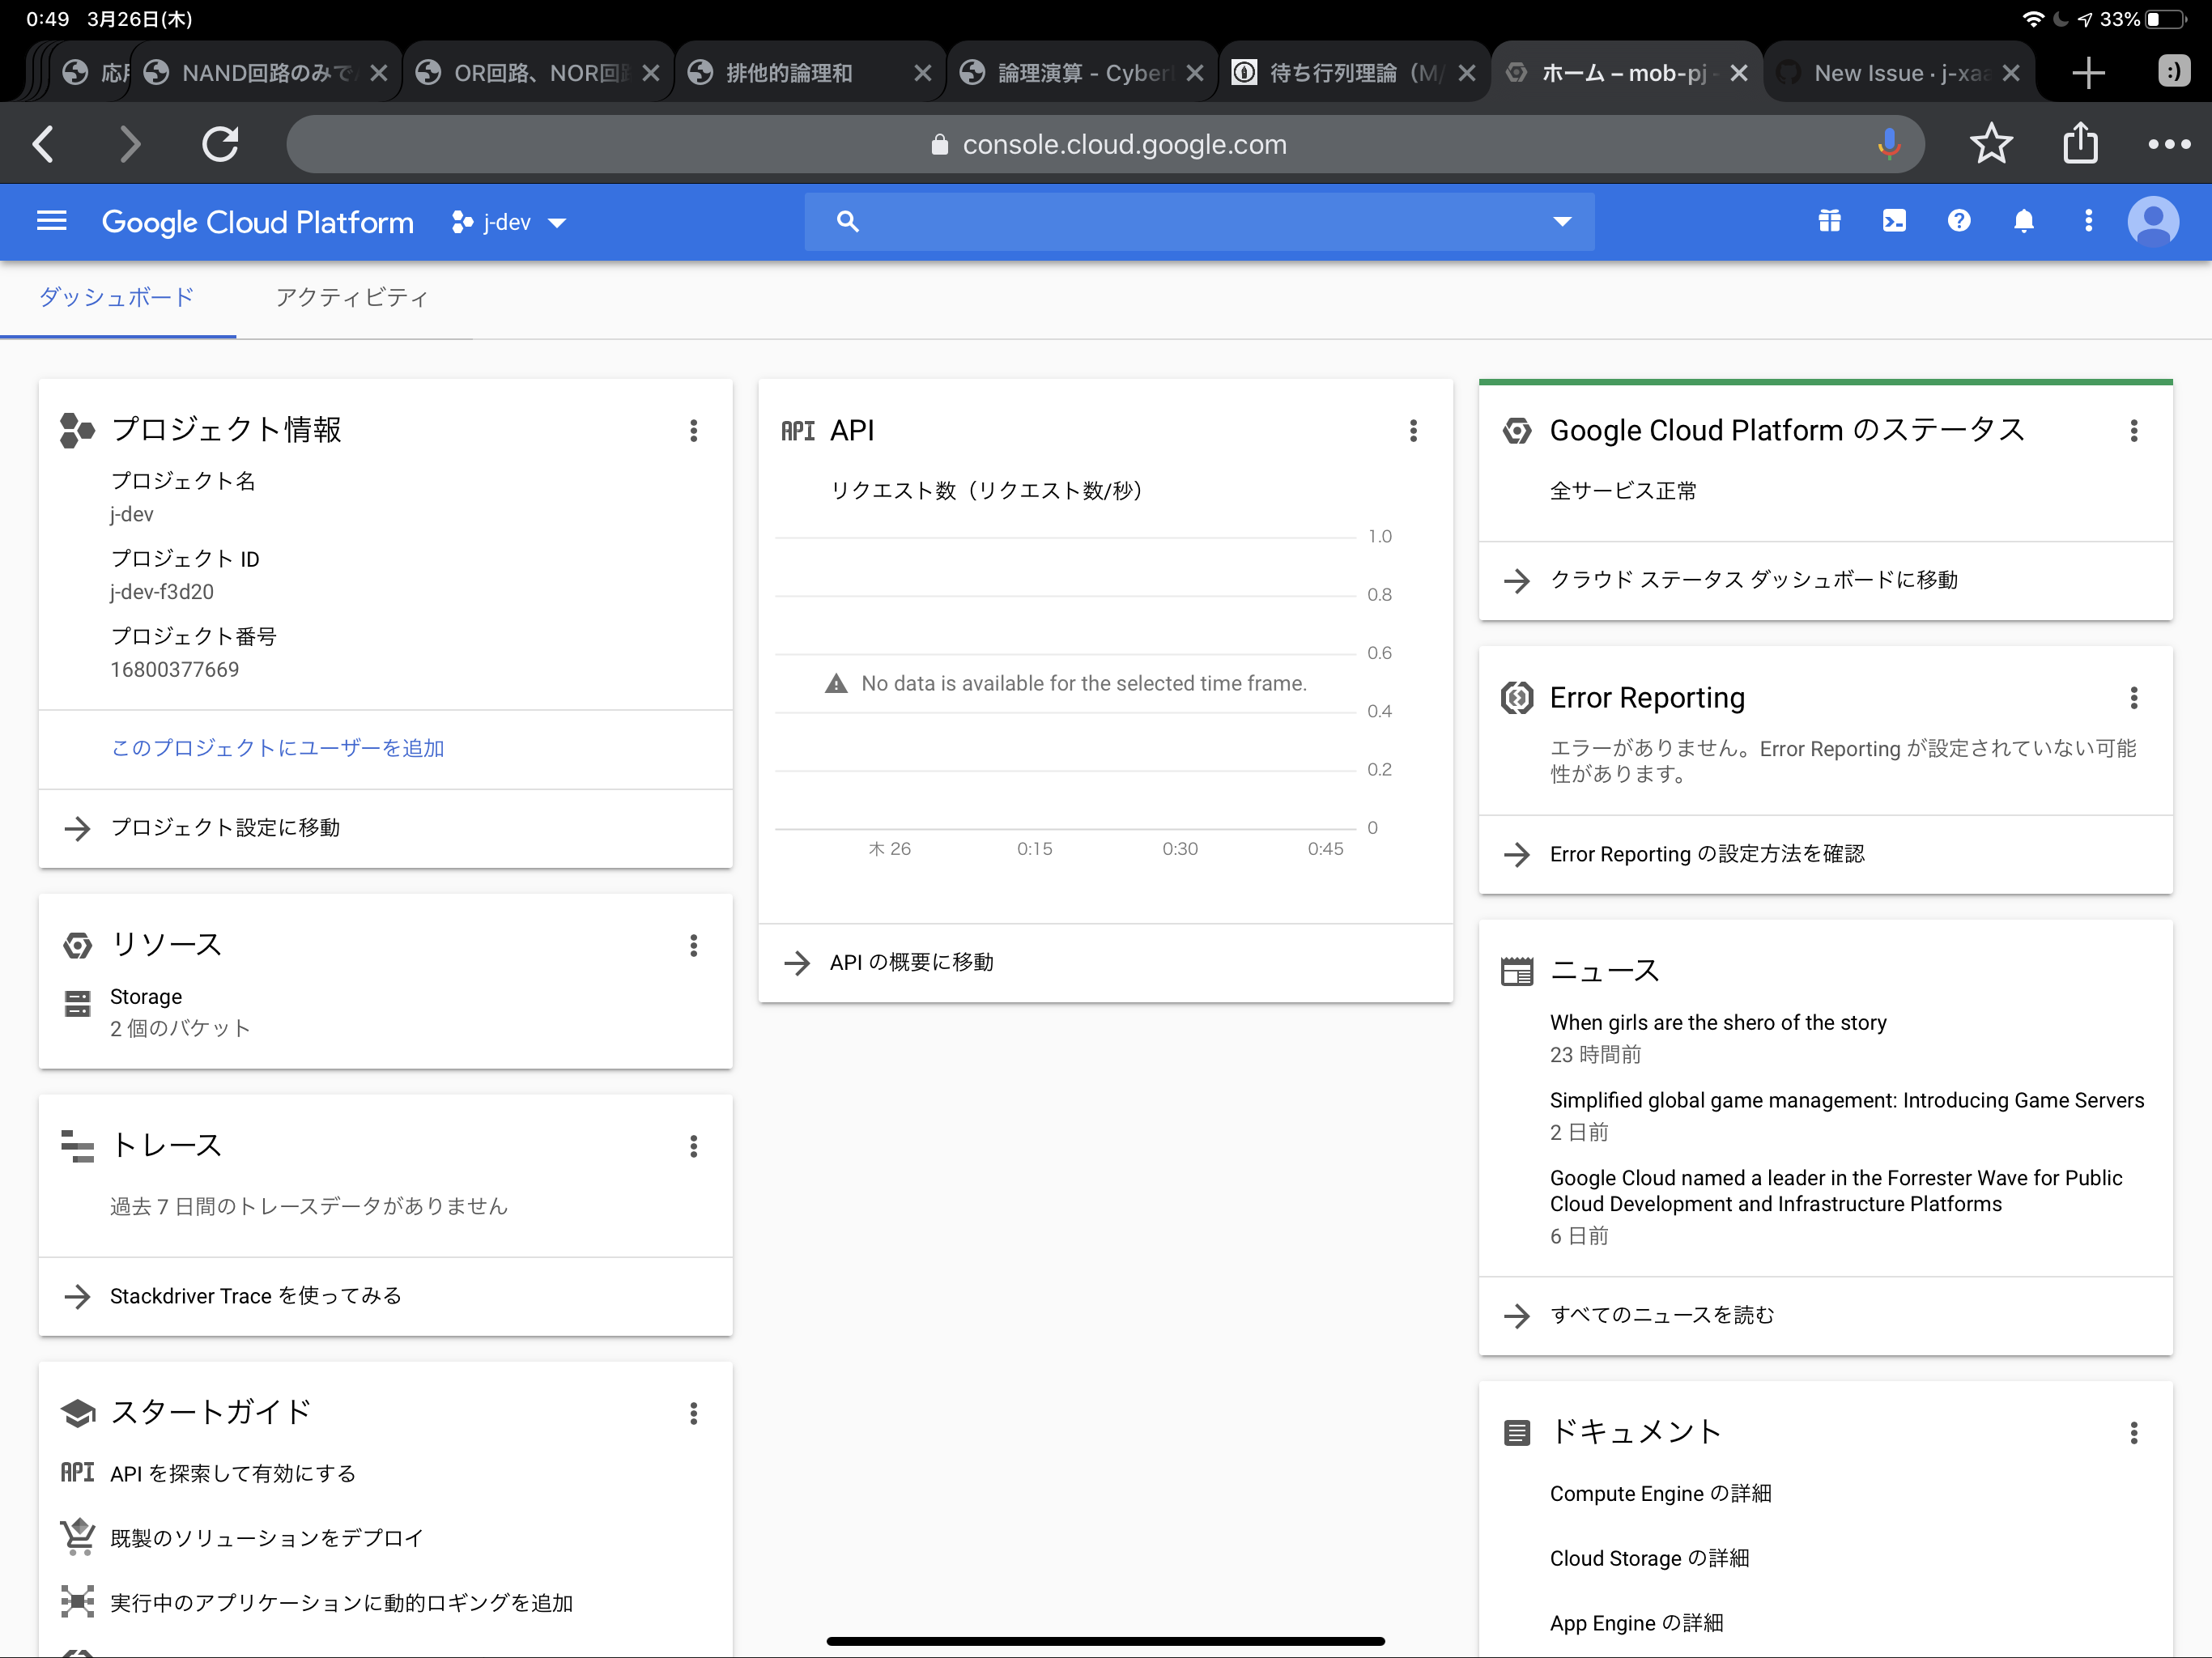
Task: Open the notifications bell
Action: (2023, 221)
